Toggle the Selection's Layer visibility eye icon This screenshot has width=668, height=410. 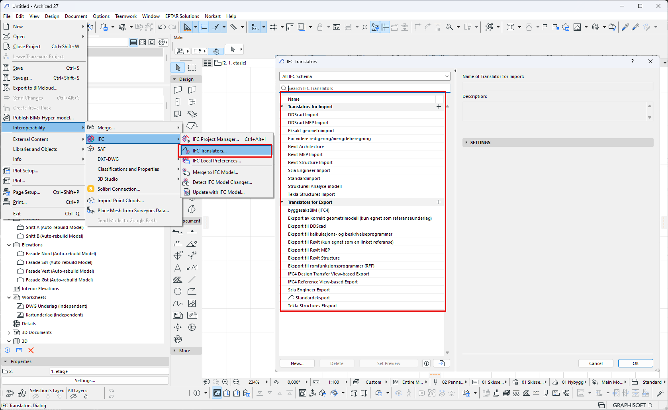[36, 396]
